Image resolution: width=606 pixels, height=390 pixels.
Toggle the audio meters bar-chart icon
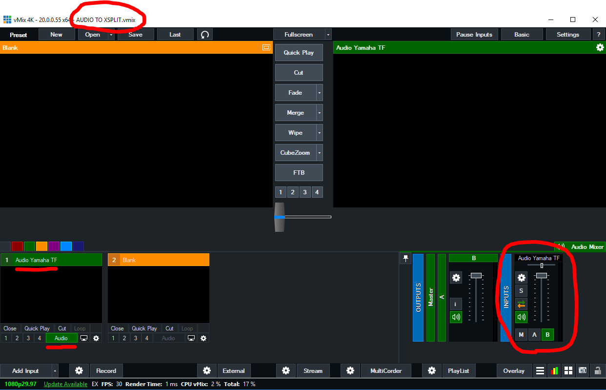(554, 370)
